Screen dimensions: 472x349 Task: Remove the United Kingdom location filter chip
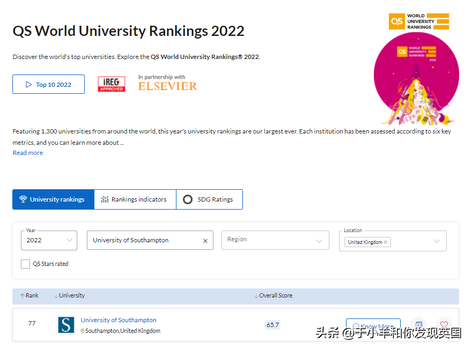[386, 242]
